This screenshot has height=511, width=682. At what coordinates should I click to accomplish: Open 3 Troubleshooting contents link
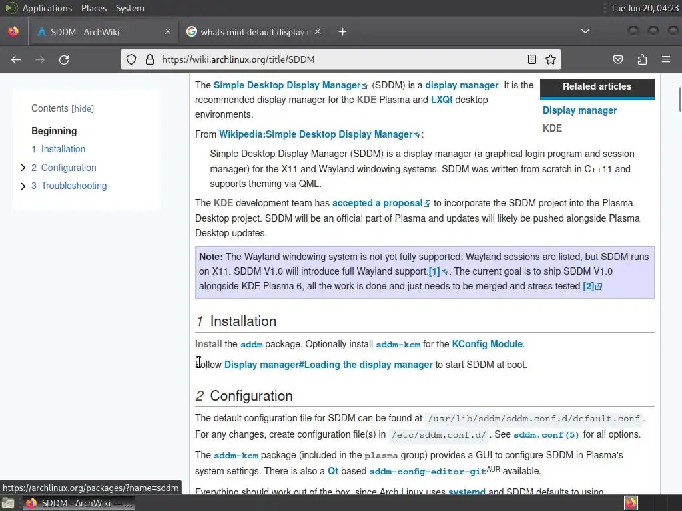coord(69,186)
